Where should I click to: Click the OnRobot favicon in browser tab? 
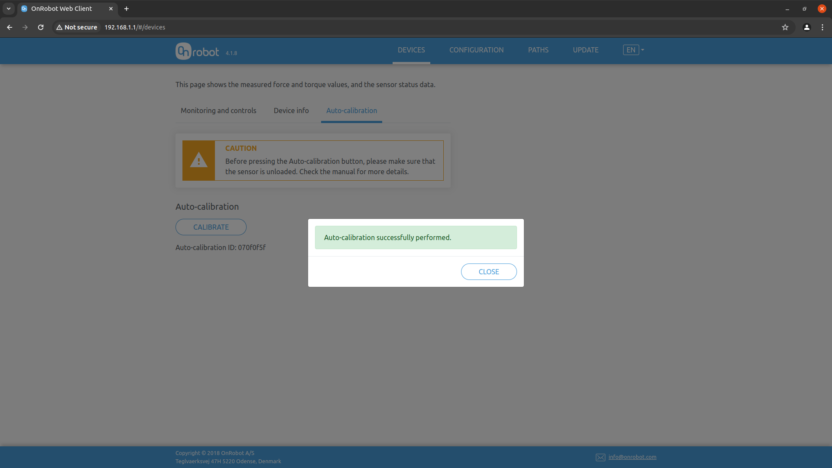click(x=24, y=9)
